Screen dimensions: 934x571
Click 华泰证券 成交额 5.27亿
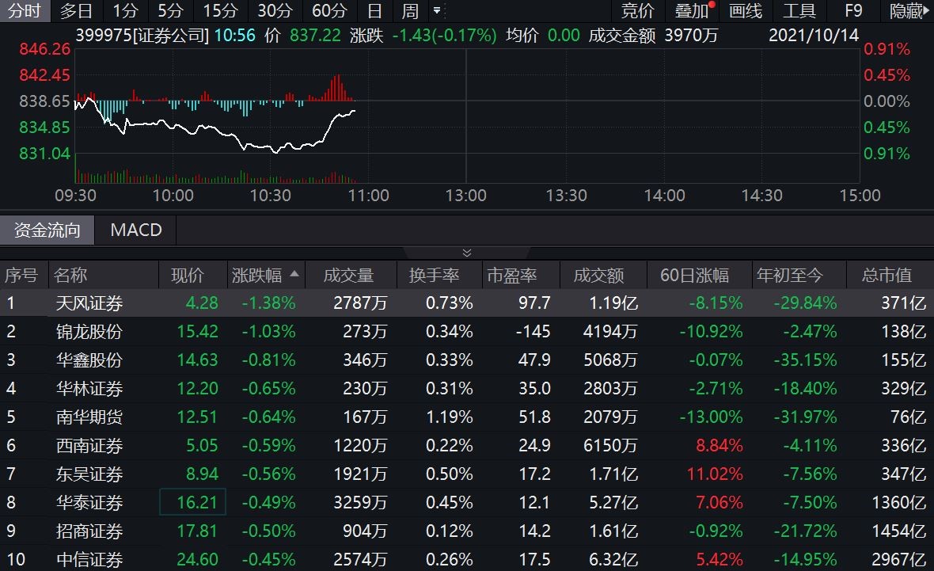pos(613,503)
